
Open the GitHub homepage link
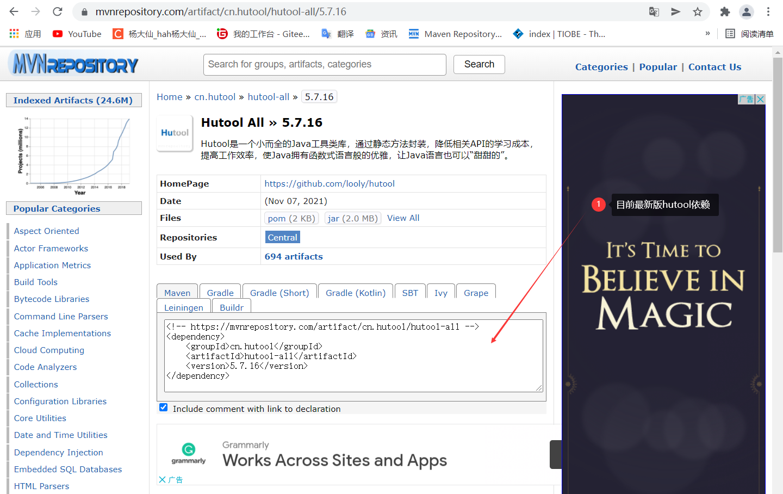pos(330,183)
